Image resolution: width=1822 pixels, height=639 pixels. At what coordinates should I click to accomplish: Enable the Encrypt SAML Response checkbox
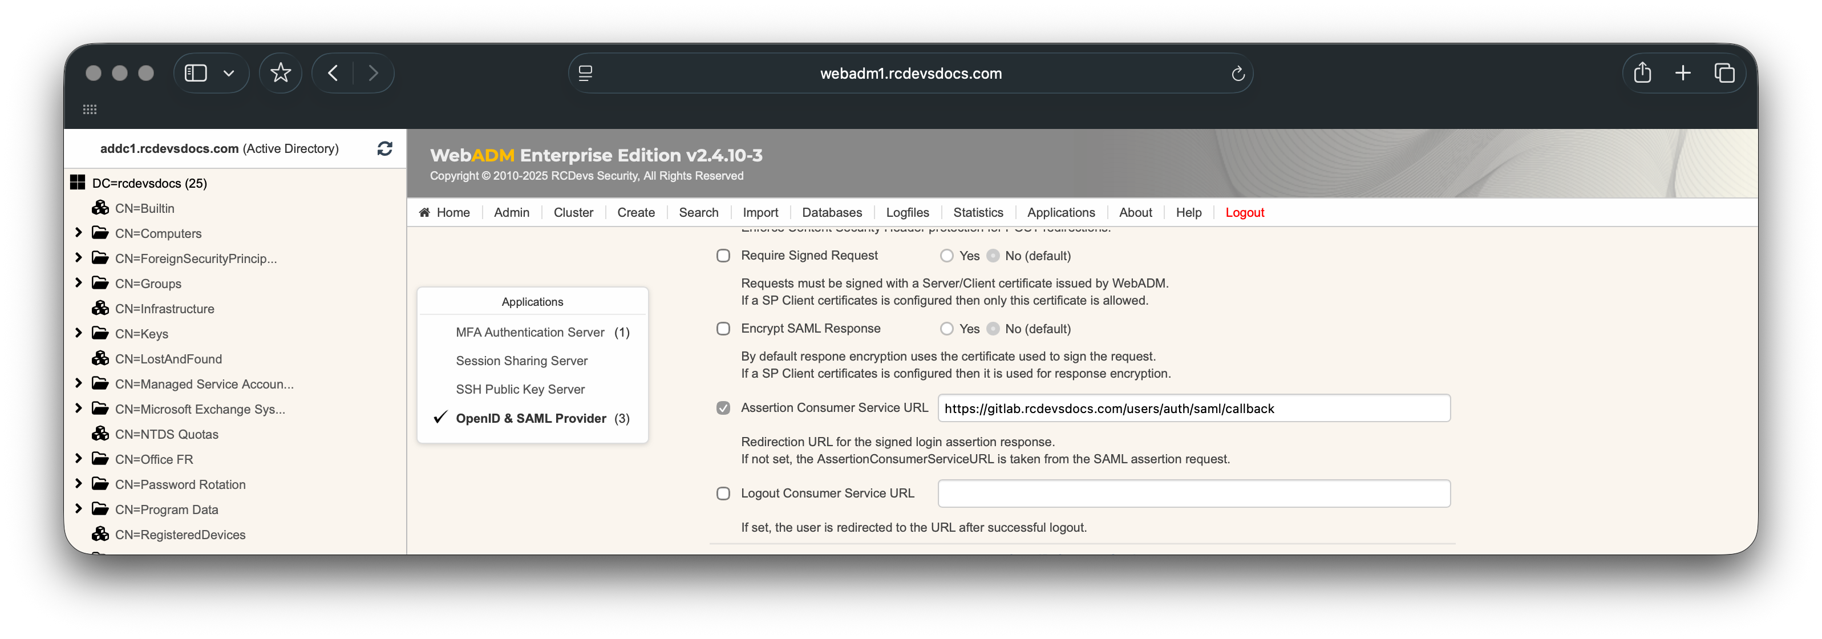pyautogui.click(x=723, y=329)
